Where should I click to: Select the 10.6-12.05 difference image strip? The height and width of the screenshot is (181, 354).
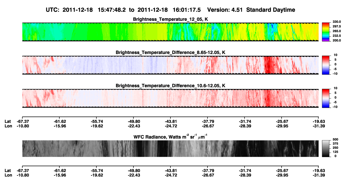pyautogui.click(x=170, y=98)
